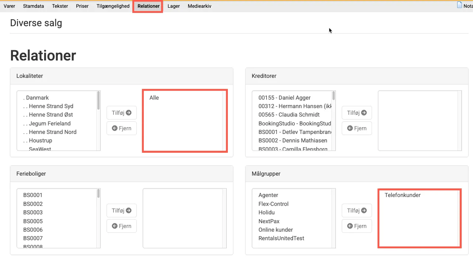Click Fjern in the Målgrupper panel

point(357,226)
